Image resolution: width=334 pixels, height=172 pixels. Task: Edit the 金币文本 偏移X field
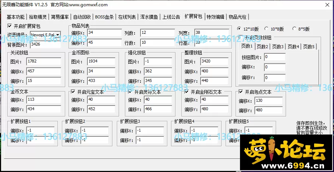[44, 100]
